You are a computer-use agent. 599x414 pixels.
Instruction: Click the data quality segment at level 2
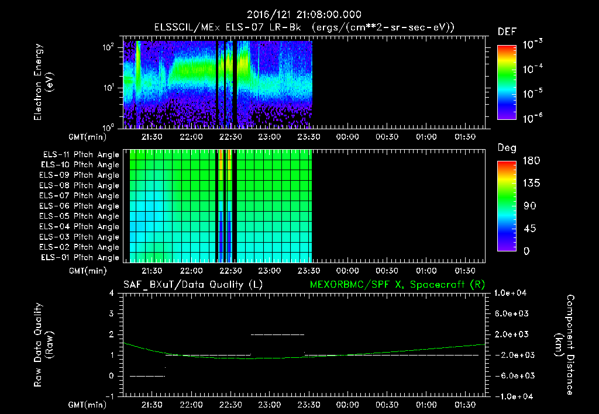tap(277, 334)
